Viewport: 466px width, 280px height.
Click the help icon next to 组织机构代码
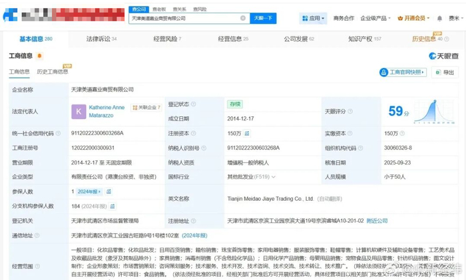360,148
